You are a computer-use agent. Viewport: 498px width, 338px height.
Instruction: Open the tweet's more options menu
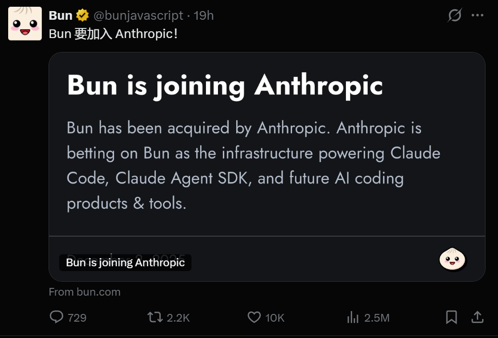[477, 15]
